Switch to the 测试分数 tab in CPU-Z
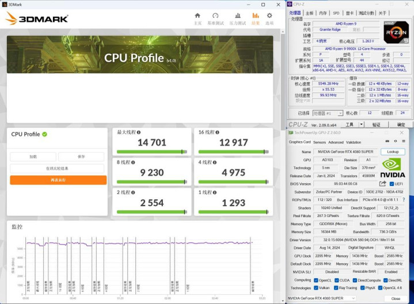The width and height of the screenshot is (414, 304). click(366, 13)
